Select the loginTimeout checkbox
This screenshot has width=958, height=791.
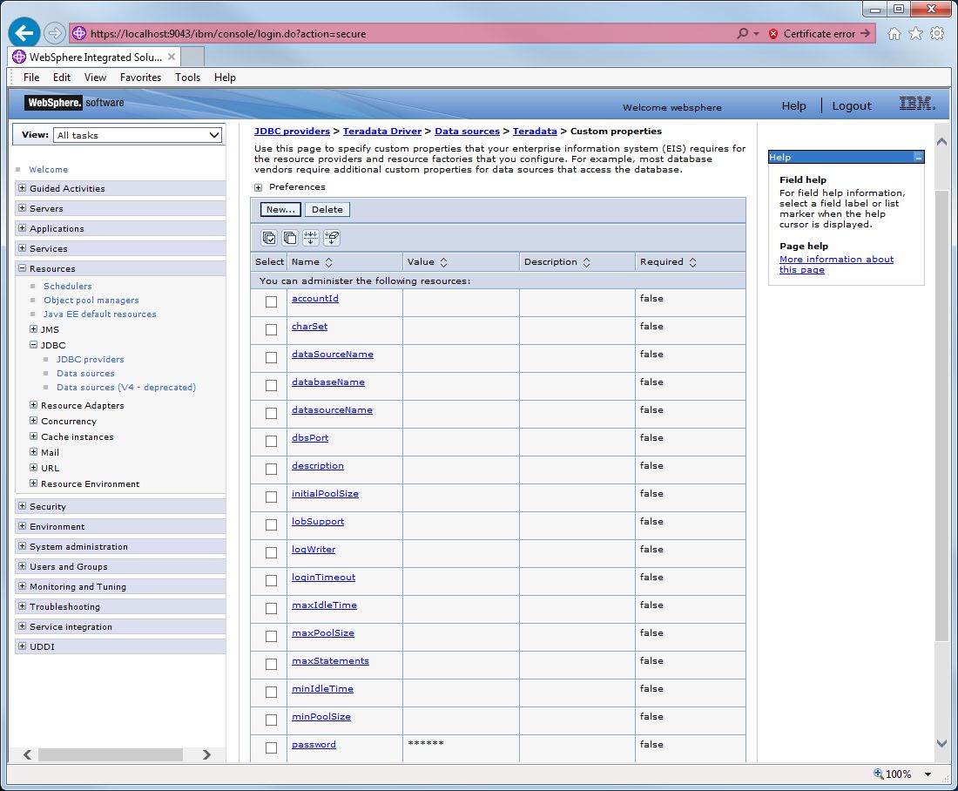click(271, 581)
